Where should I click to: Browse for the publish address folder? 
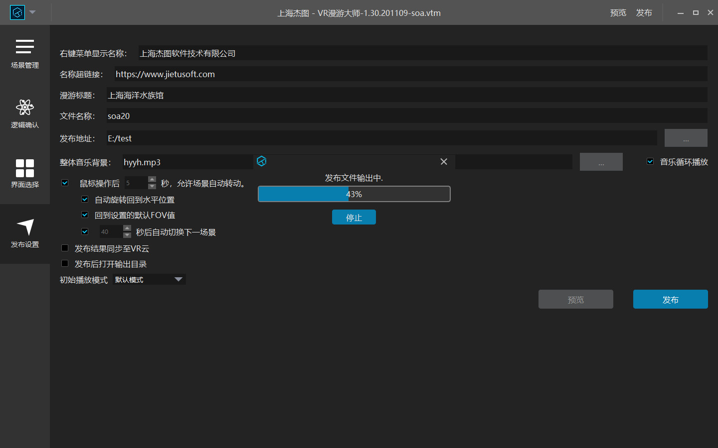pos(686,138)
